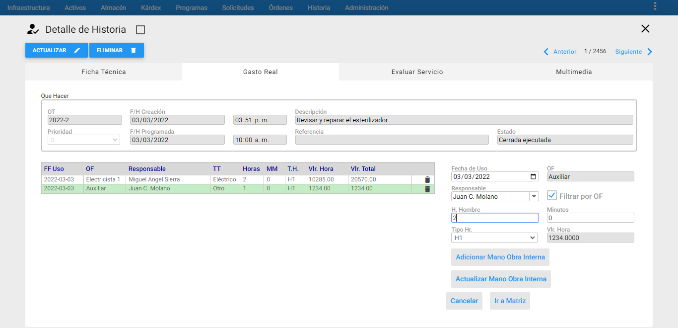Select the Miguel Angel Sierra row cell
The height and width of the screenshot is (328, 678).
point(168,179)
